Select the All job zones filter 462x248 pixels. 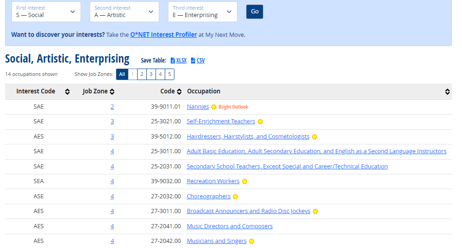[122, 75]
